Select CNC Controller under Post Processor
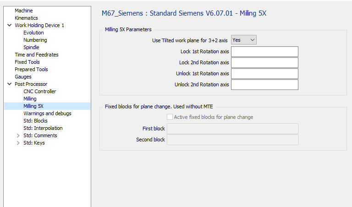Screen dimensions: 352x207 pyautogui.click(x=39, y=91)
